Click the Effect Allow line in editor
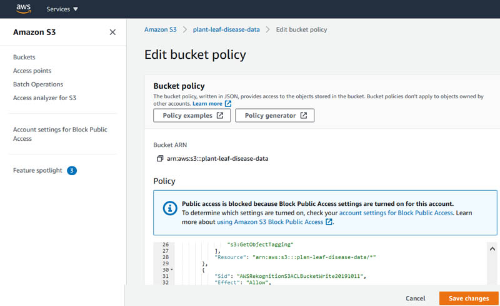The width and height of the screenshot is (500, 306). 242,282
